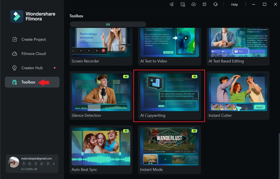This screenshot has height=179, width=280.
Task: Open Create Project from the sidebar
Action: coord(32,39)
